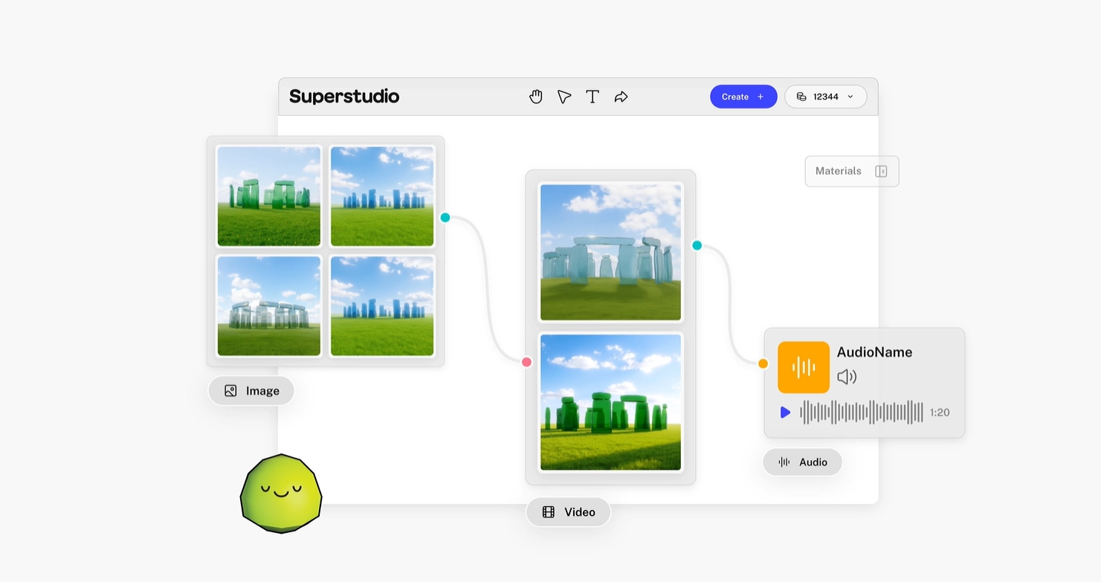Select the arrow pointer tool
The image size is (1101, 582).
[564, 97]
